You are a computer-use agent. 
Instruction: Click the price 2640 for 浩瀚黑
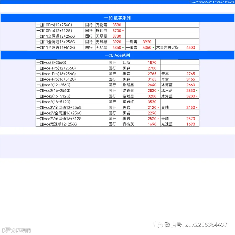pyautogui.click(x=152, y=85)
